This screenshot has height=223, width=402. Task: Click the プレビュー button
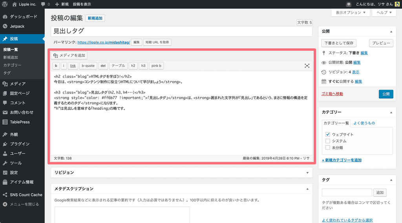point(381,43)
